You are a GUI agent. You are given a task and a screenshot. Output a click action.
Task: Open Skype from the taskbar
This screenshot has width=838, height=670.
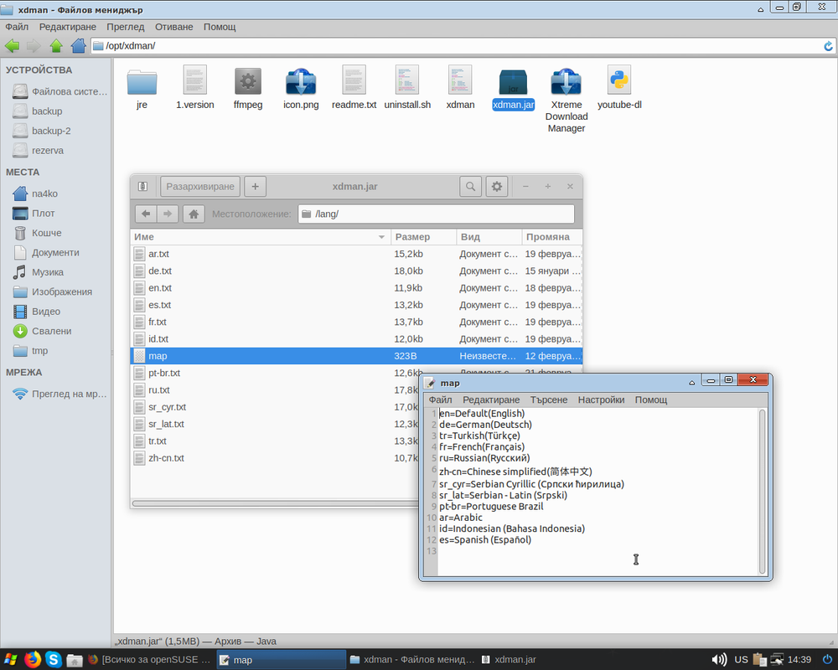point(54,660)
